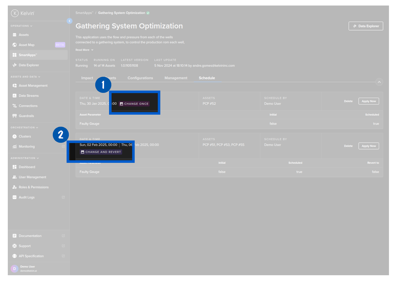Click the Data Explorer sidebar icon
Screen dimensions: 397x281
click(15, 65)
